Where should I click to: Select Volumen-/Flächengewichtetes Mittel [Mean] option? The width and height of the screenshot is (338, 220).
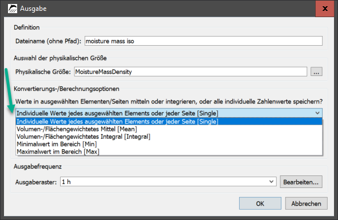(169, 129)
